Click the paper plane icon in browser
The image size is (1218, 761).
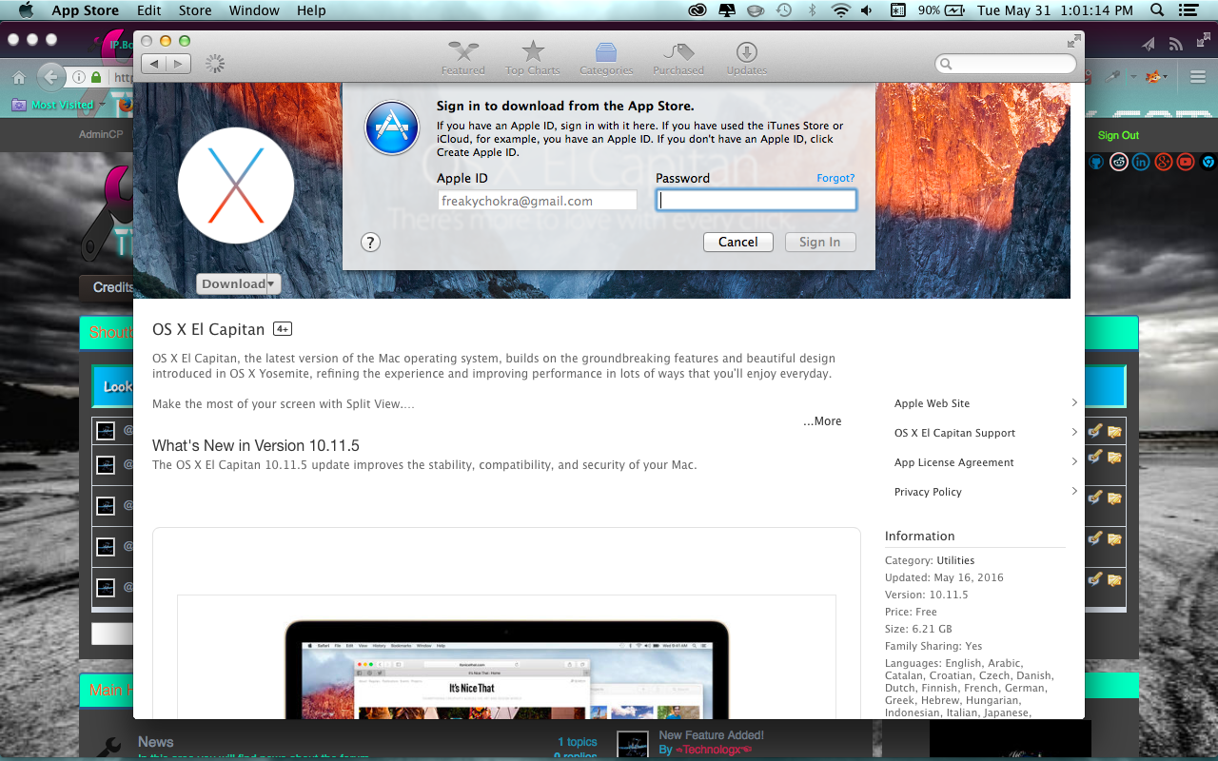(x=1149, y=44)
